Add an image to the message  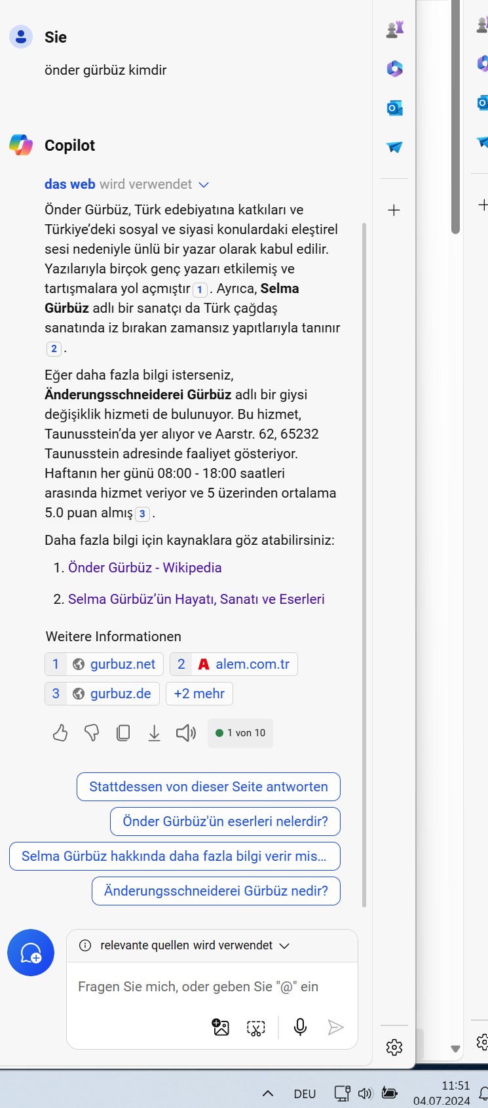click(221, 1027)
